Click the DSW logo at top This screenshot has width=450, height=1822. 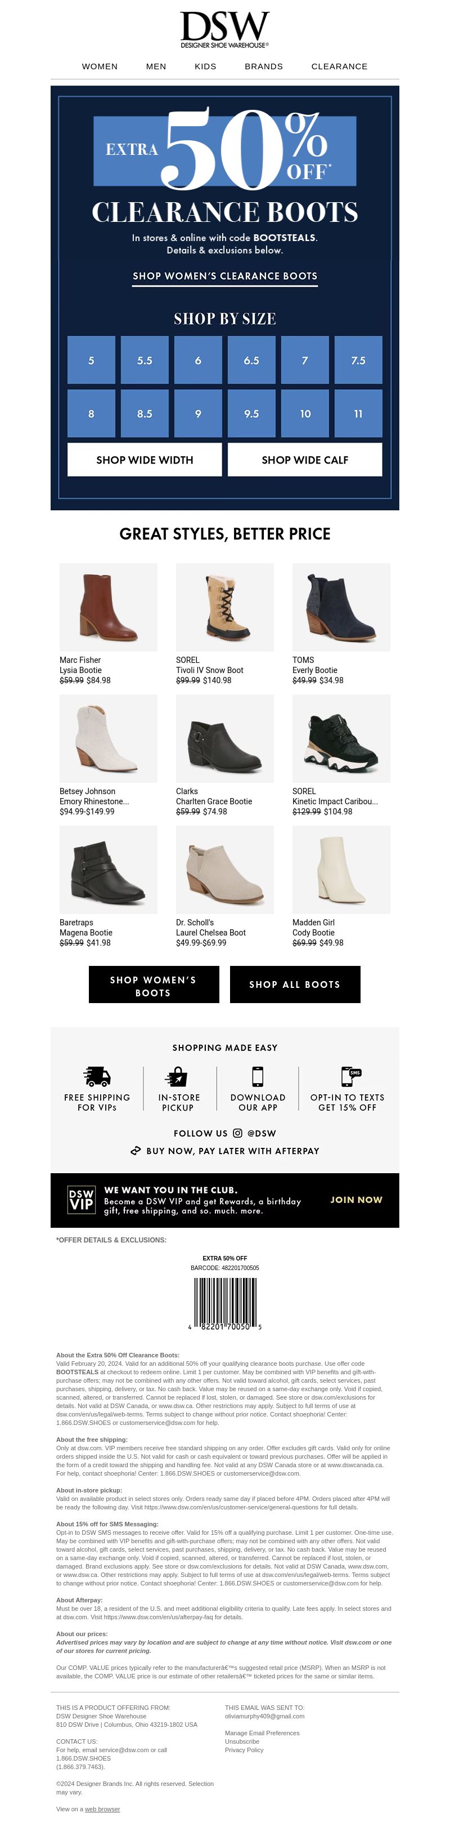(224, 29)
